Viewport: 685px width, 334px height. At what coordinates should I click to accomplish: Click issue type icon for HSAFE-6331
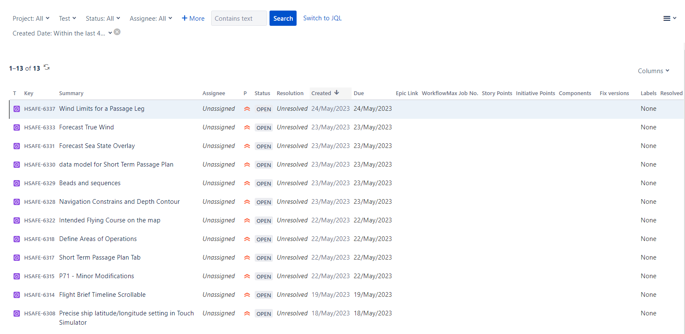tap(17, 146)
